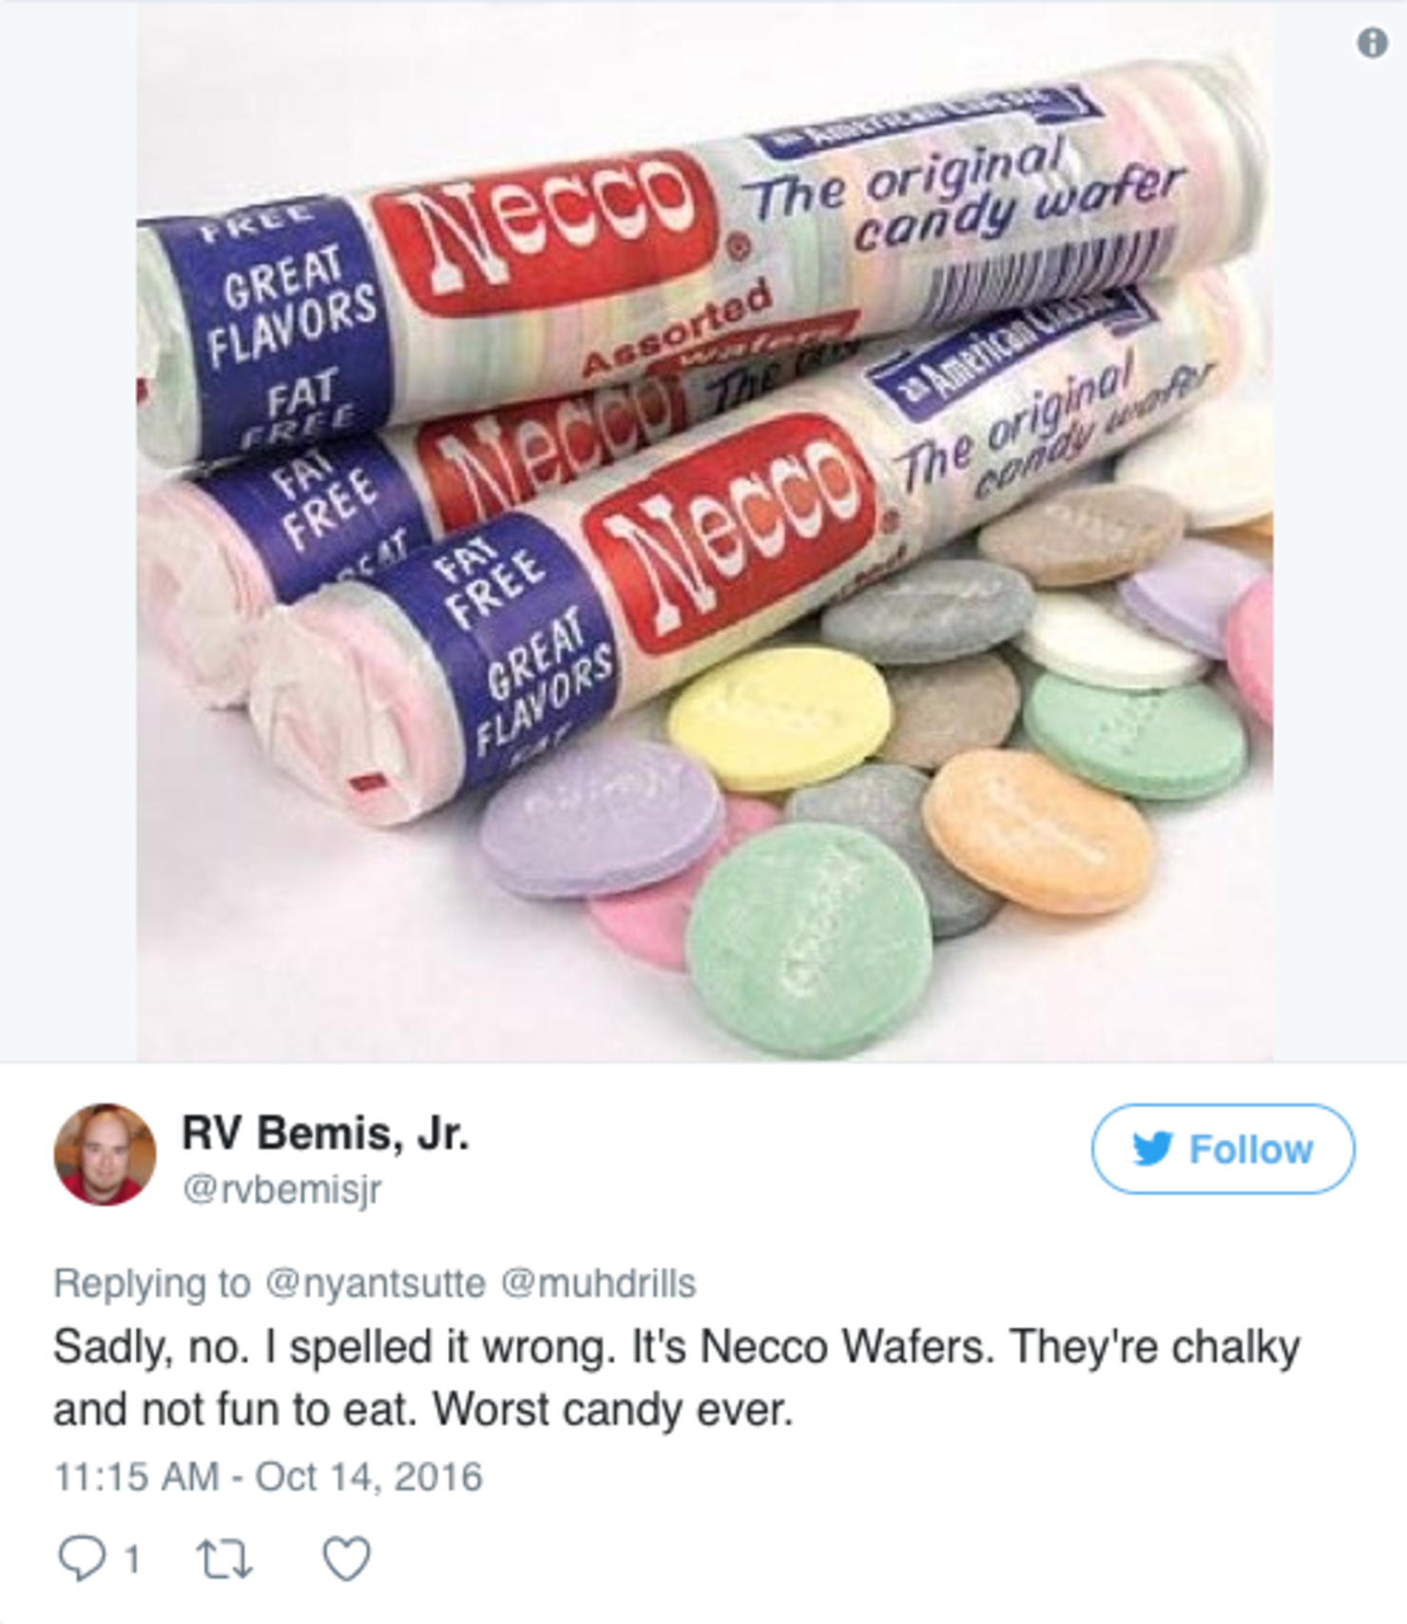
Task: Open the @muhdrills mention
Action: tap(598, 1284)
